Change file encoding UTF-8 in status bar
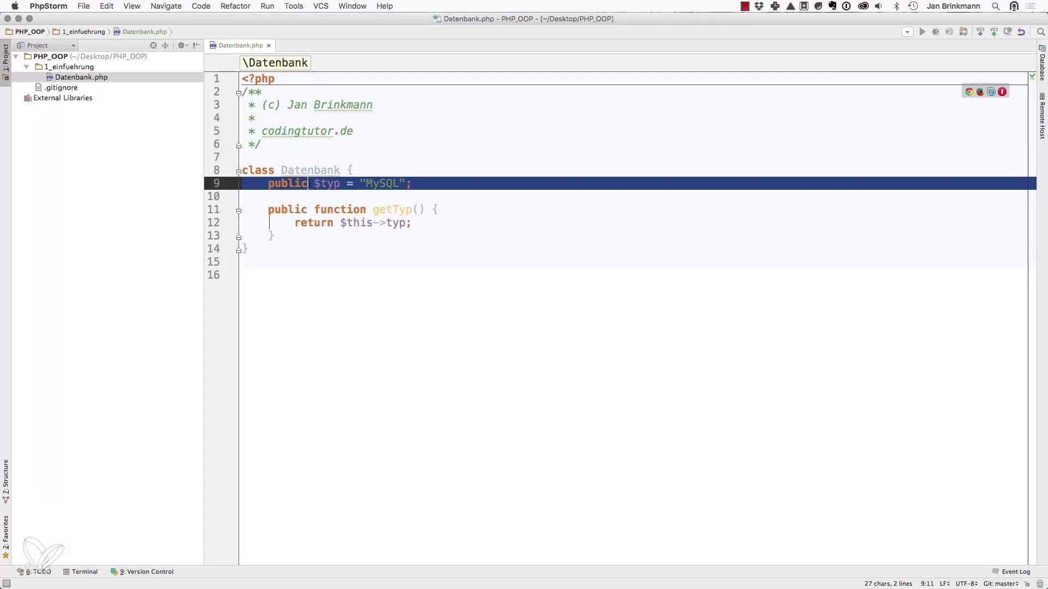The image size is (1048, 589). [966, 584]
